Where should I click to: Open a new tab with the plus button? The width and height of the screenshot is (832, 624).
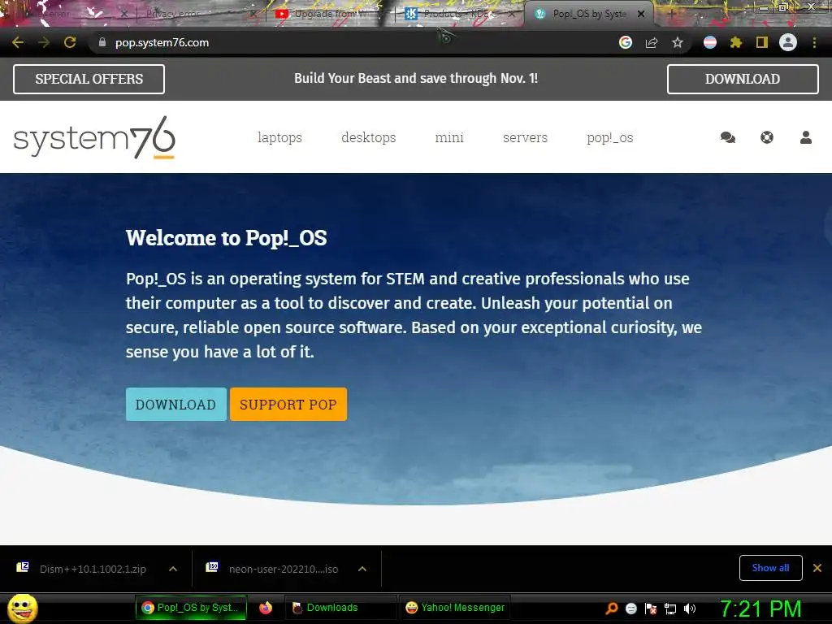[672, 14]
